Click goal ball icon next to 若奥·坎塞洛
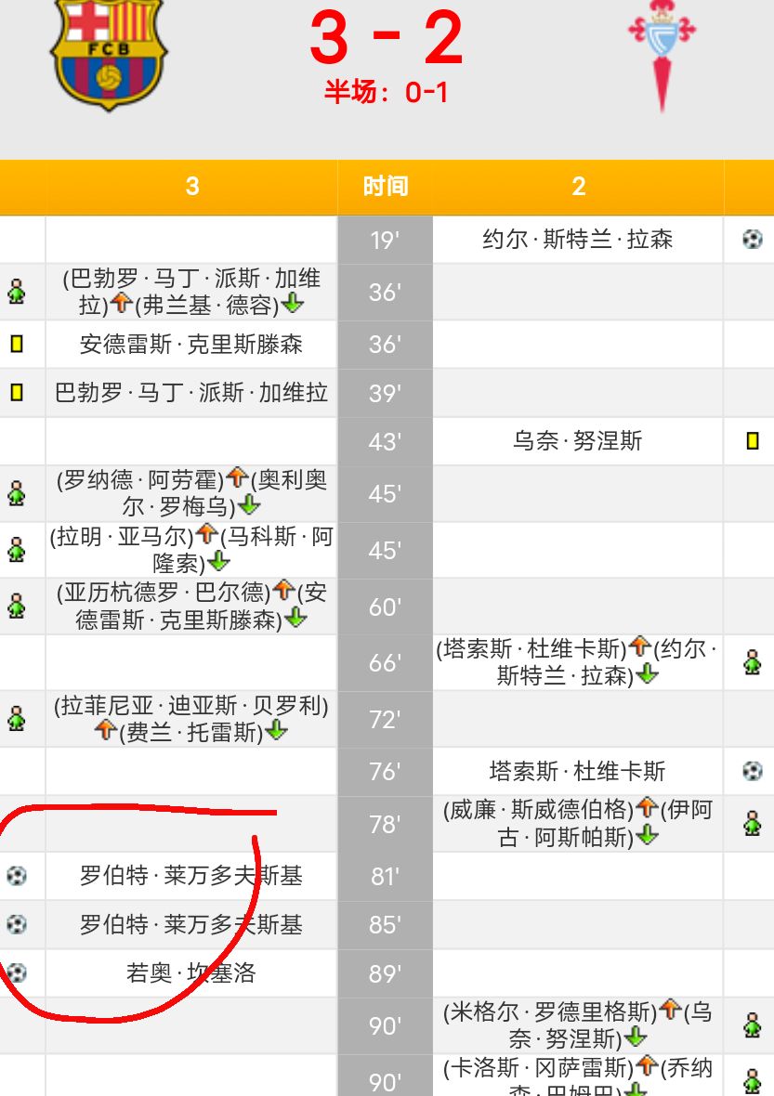The height and width of the screenshot is (1096, 774). [x=16, y=972]
